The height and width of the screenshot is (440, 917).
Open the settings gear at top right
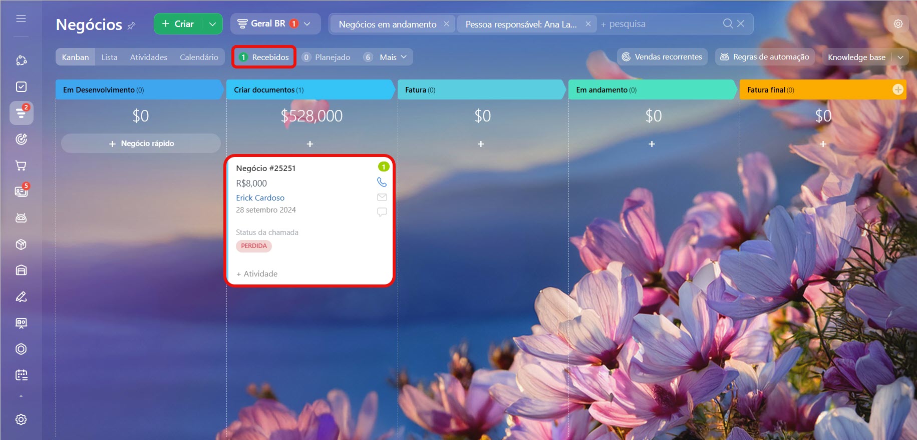click(x=898, y=24)
